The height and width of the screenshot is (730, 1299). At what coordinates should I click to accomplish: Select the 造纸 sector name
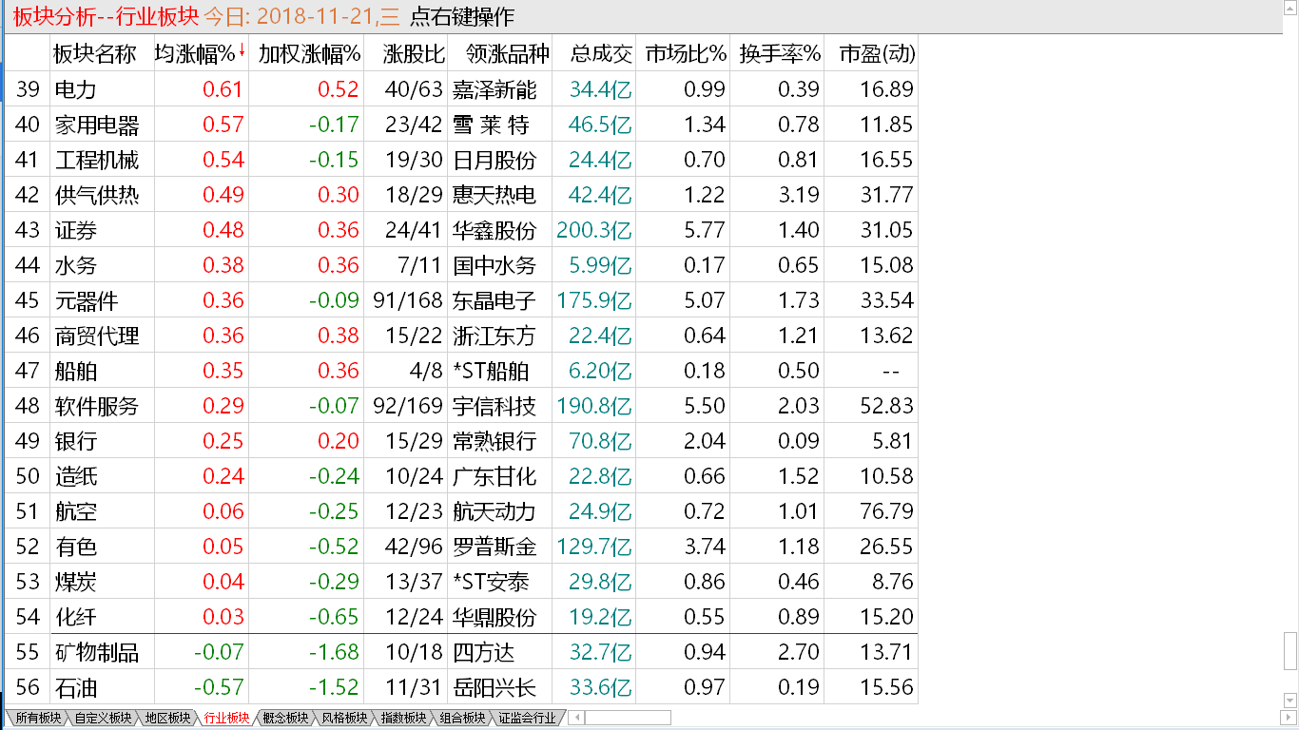pyautogui.click(x=75, y=476)
